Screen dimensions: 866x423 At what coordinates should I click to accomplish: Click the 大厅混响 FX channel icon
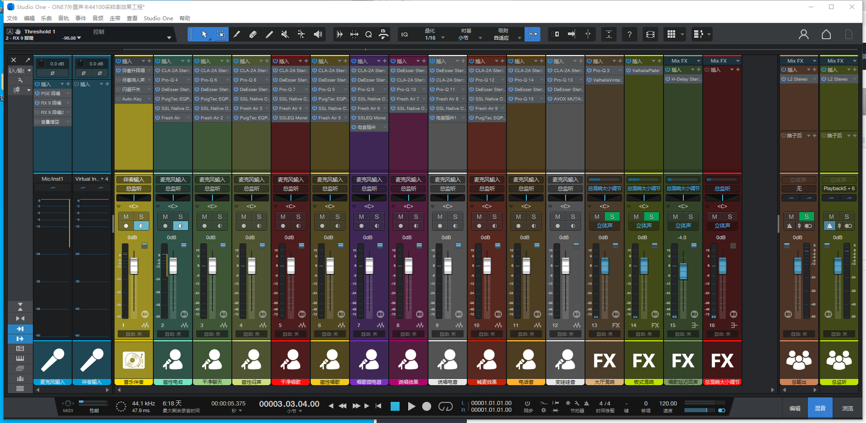click(604, 360)
